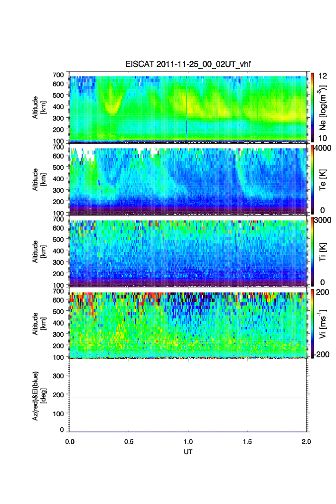Click the red azimuth line in bottom panel
Screen dimensions: 336x504
coord(188,398)
